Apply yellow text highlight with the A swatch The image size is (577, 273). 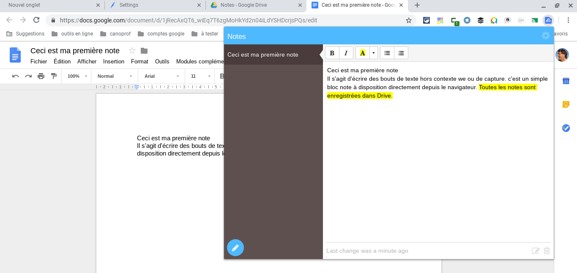[362, 52]
